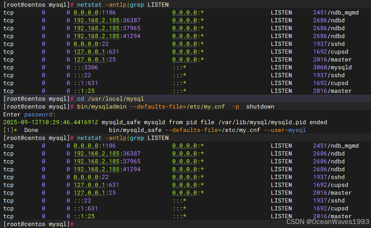Select 192.168.2.185:36387 in the first netstat output
Screen dimensions: 371x228
tap(107, 21)
